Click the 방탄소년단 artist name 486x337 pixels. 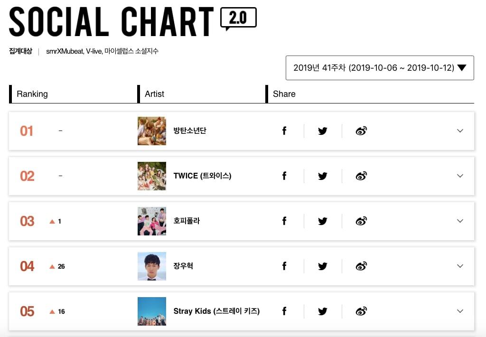coord(190,131)
